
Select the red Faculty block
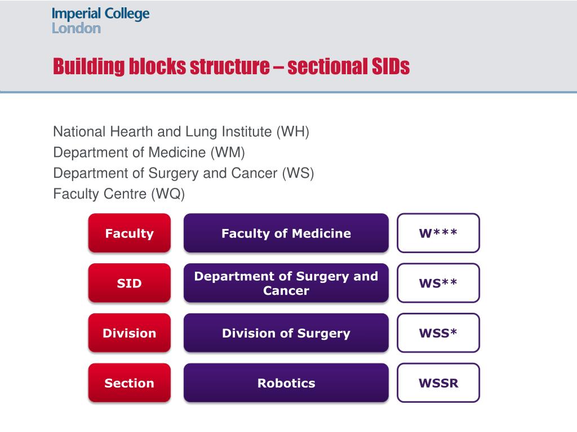[130, 233]
